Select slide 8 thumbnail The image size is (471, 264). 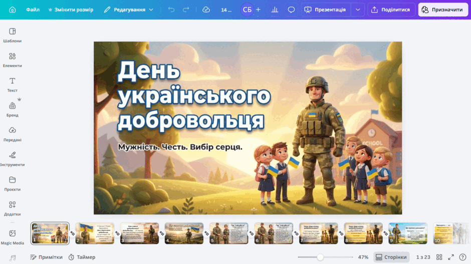(363, 233)
